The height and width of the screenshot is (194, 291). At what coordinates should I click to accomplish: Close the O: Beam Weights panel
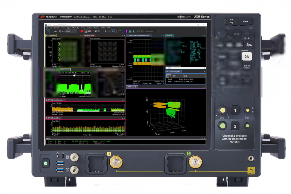205,72
